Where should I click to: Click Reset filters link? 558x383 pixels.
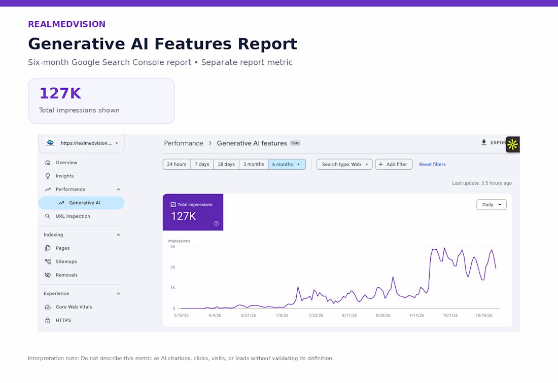[432, 164]
